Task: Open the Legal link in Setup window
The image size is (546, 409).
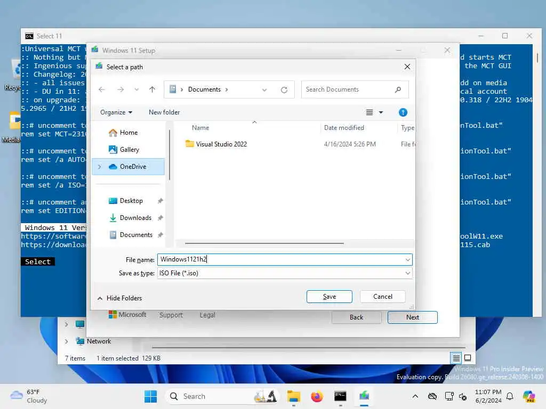Action: pyautogui.click(x=207, y=315)
